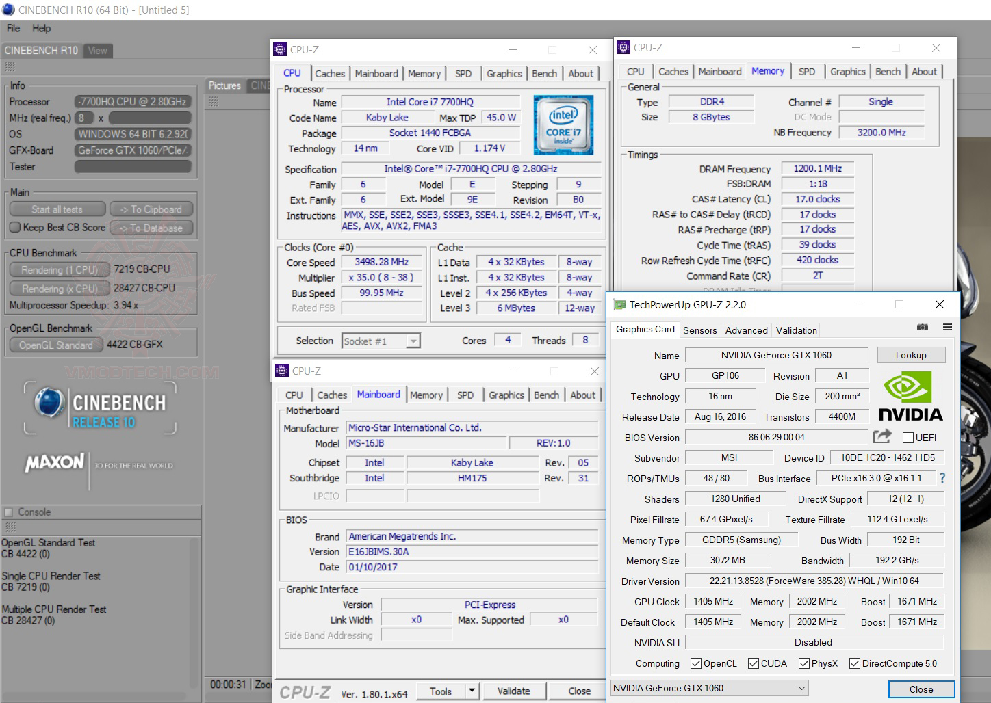Open the GPU-Z hamburger menu icon
991x703 pixels.
[947, 328]
